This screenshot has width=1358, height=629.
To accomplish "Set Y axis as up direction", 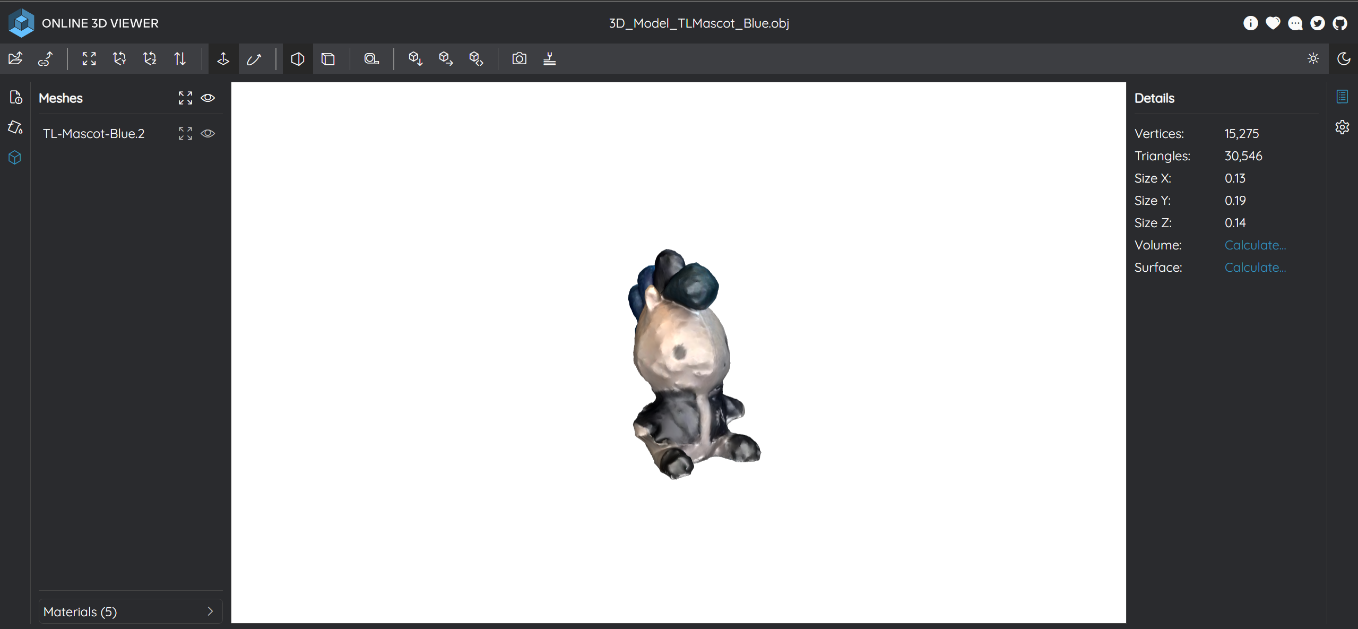I will point(119,58).
